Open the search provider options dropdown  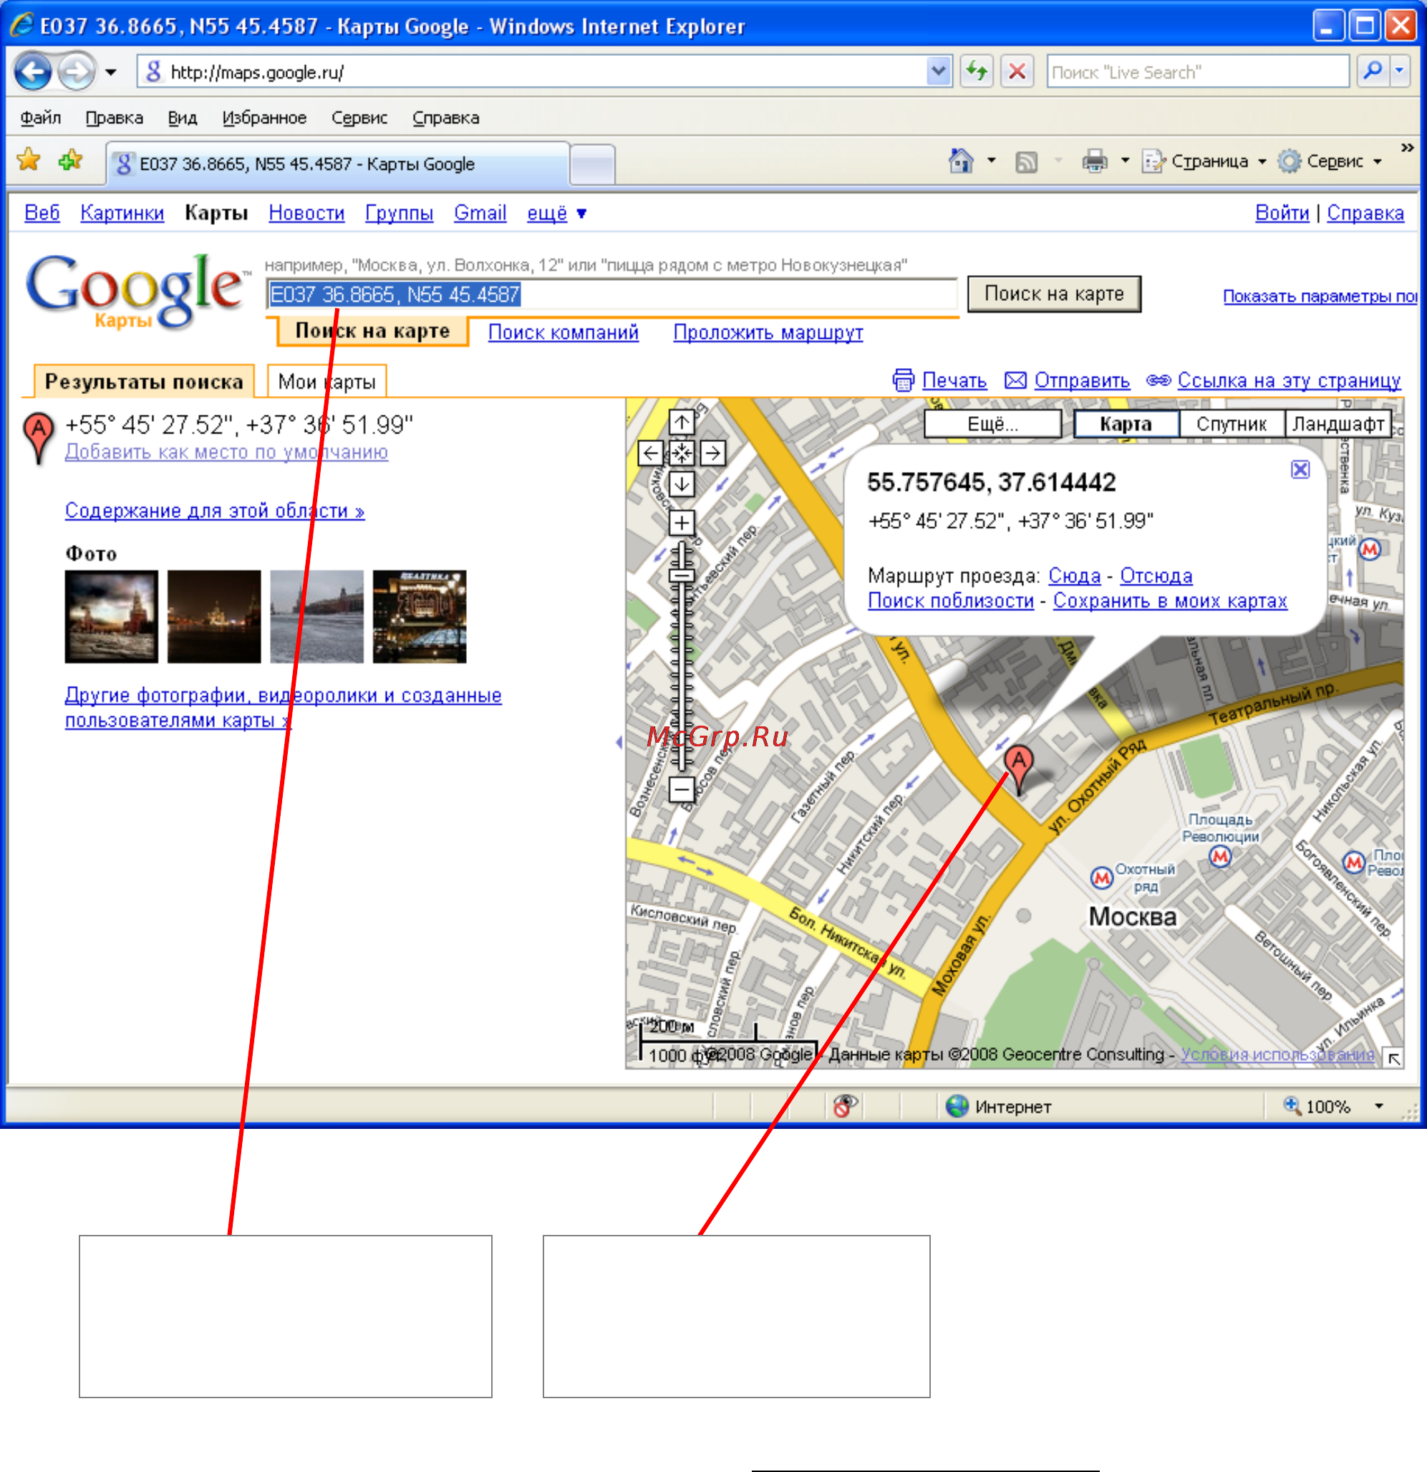tap(1399, 72)
